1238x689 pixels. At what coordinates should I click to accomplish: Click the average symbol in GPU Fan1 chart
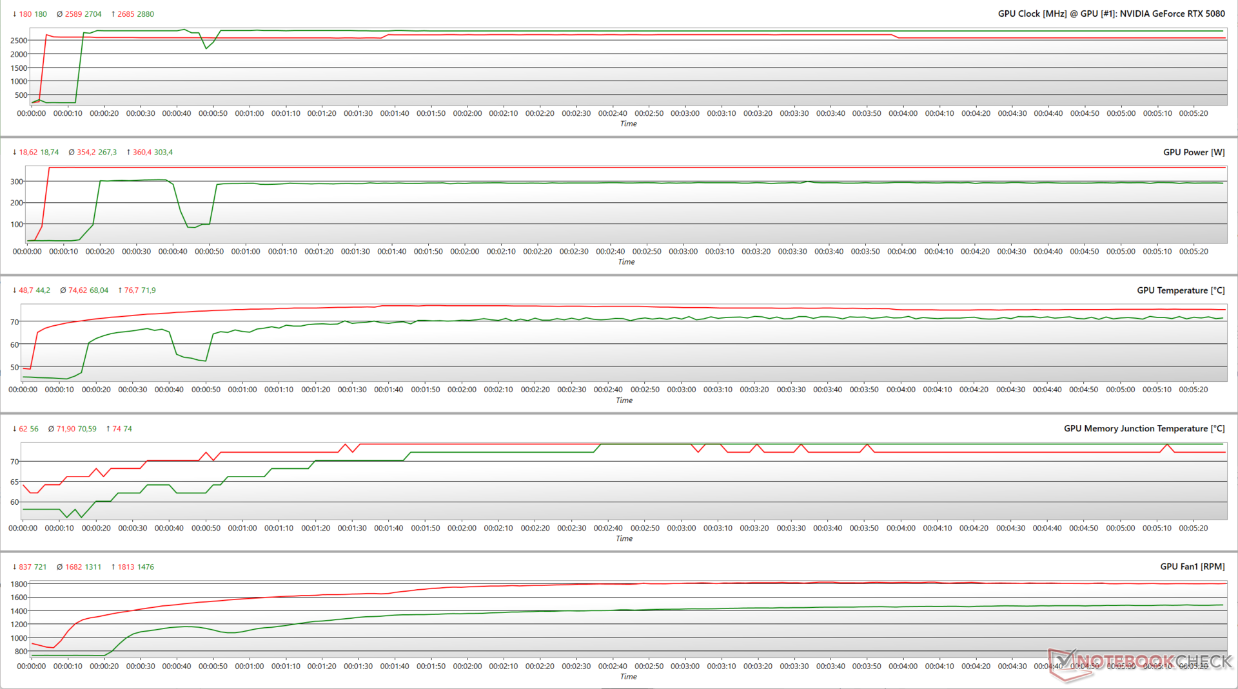point(59,567)
